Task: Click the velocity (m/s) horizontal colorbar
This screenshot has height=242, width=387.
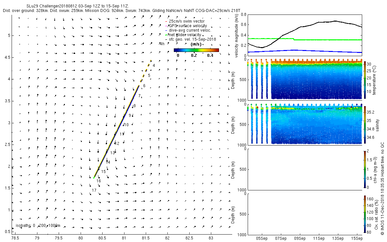Action: point(196,50)
